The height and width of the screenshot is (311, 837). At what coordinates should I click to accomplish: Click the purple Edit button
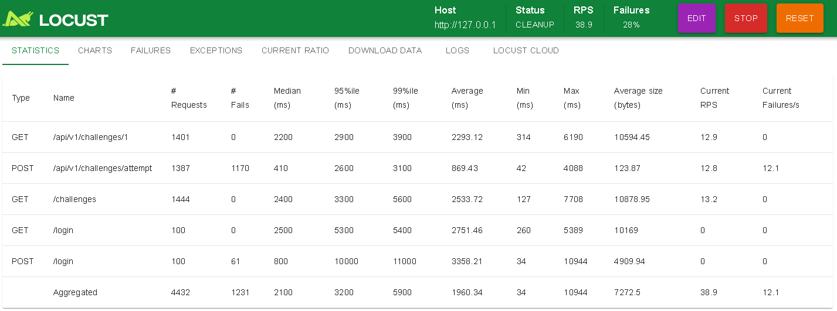pos(697,18)
